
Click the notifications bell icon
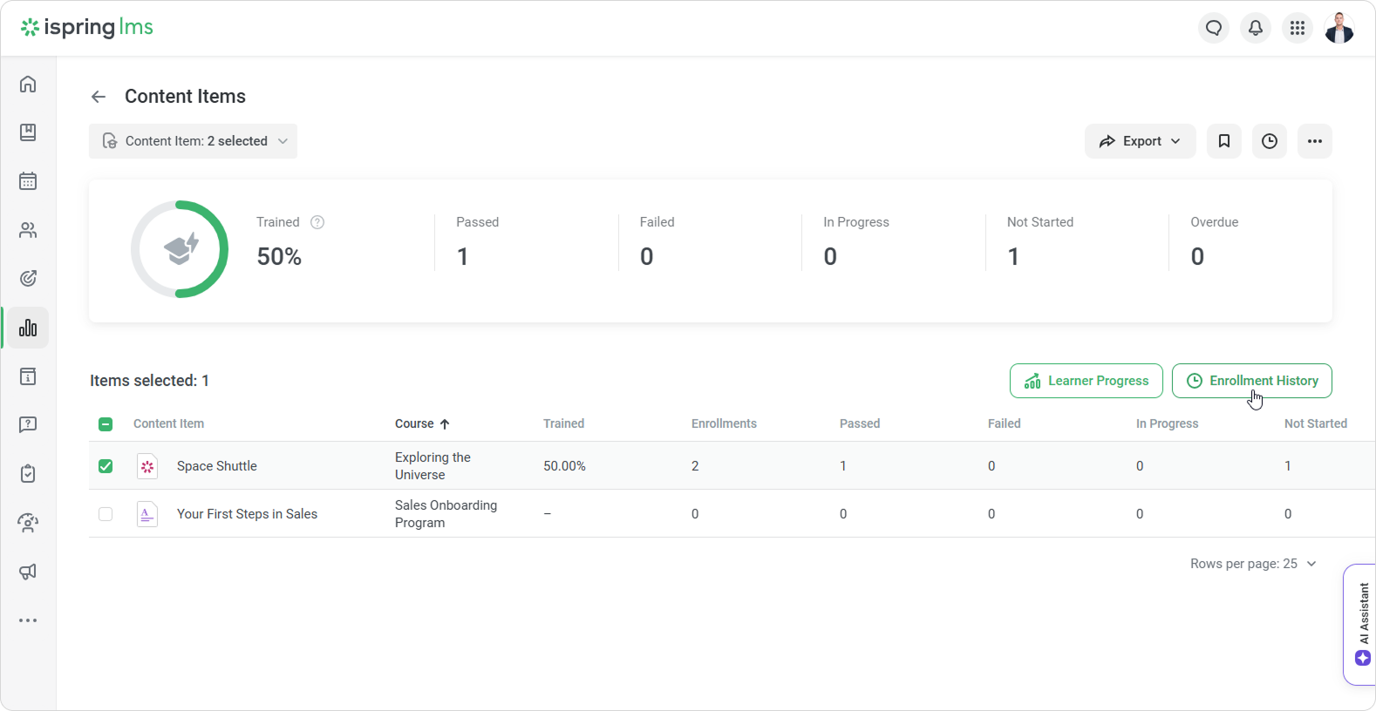[x=1256, y=28]
